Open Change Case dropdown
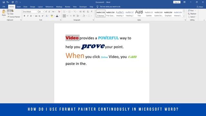Screen dimensions: 206x116 click(x=54, y=12)
